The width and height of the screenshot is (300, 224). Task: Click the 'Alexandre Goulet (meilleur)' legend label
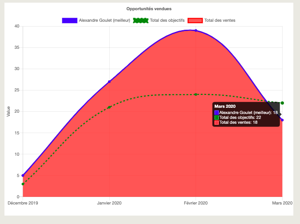pyautogui.click(x=104, y=20)
